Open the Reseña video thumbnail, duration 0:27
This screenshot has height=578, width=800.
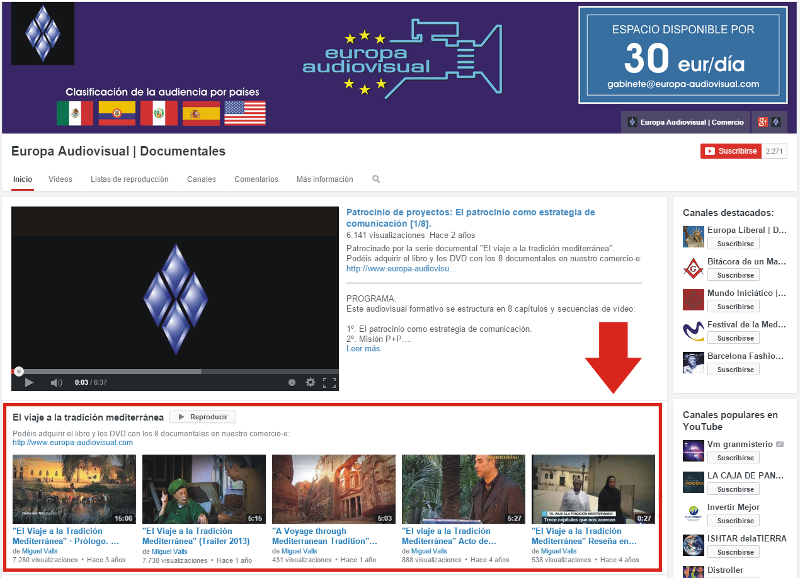(593, 489)
